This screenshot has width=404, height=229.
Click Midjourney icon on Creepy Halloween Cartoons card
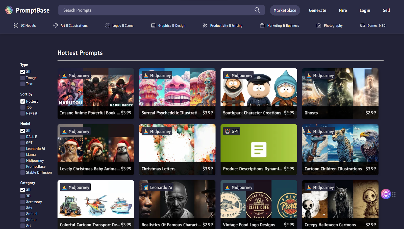[x=309, y=187]
